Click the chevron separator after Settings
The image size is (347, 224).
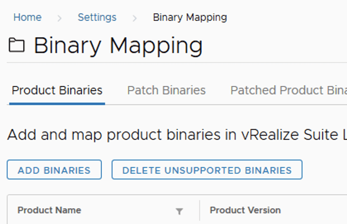[135, 18]
